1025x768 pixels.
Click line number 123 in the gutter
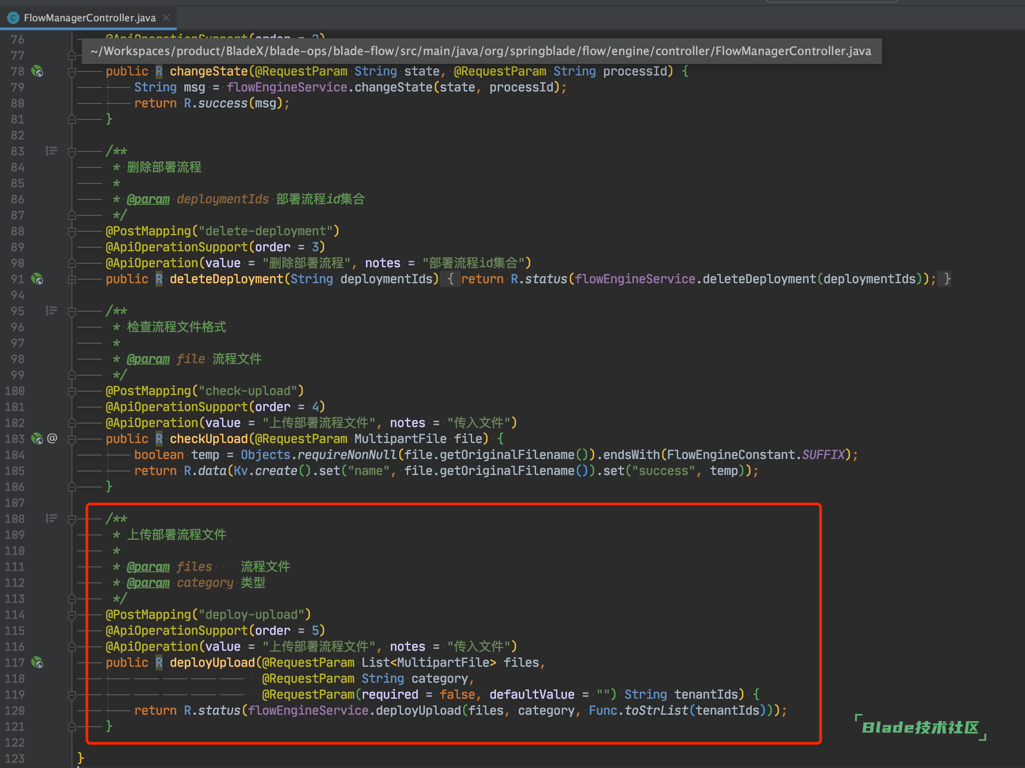(x=15, y=758)
